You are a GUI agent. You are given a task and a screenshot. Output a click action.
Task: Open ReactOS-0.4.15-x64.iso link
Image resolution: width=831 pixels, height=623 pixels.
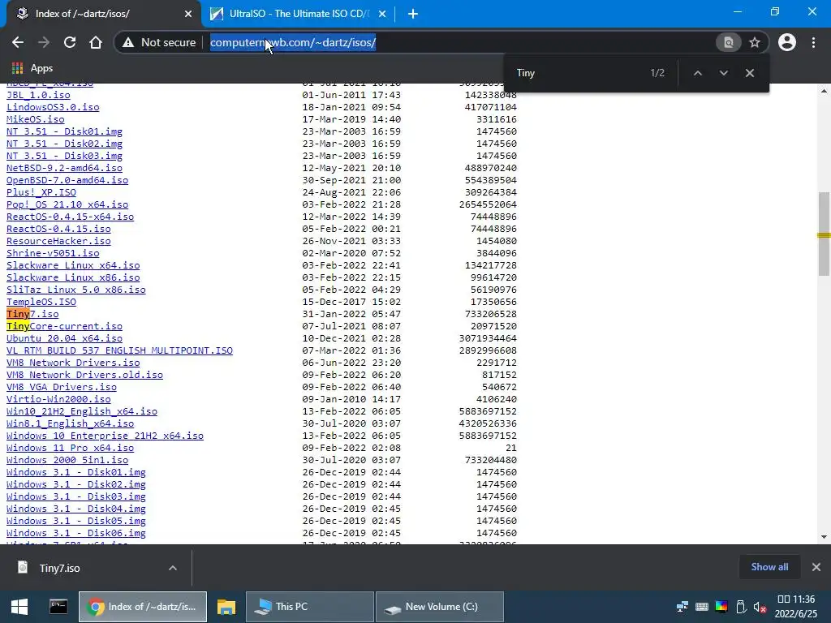[70, 217]
